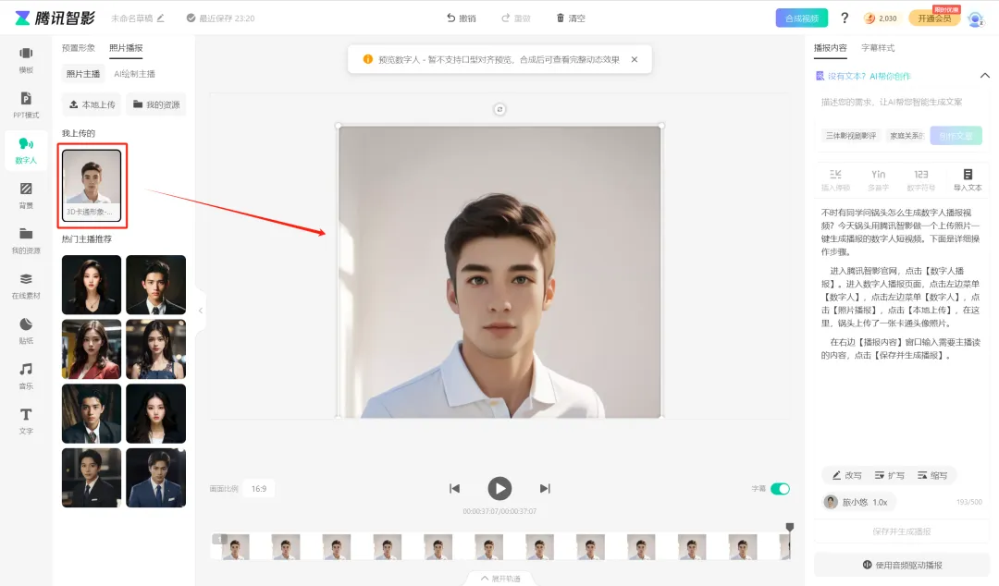Select the uploaded 3D卡通形象 photo thumbnail
This screenshot has height=586, width=999.
92,186
